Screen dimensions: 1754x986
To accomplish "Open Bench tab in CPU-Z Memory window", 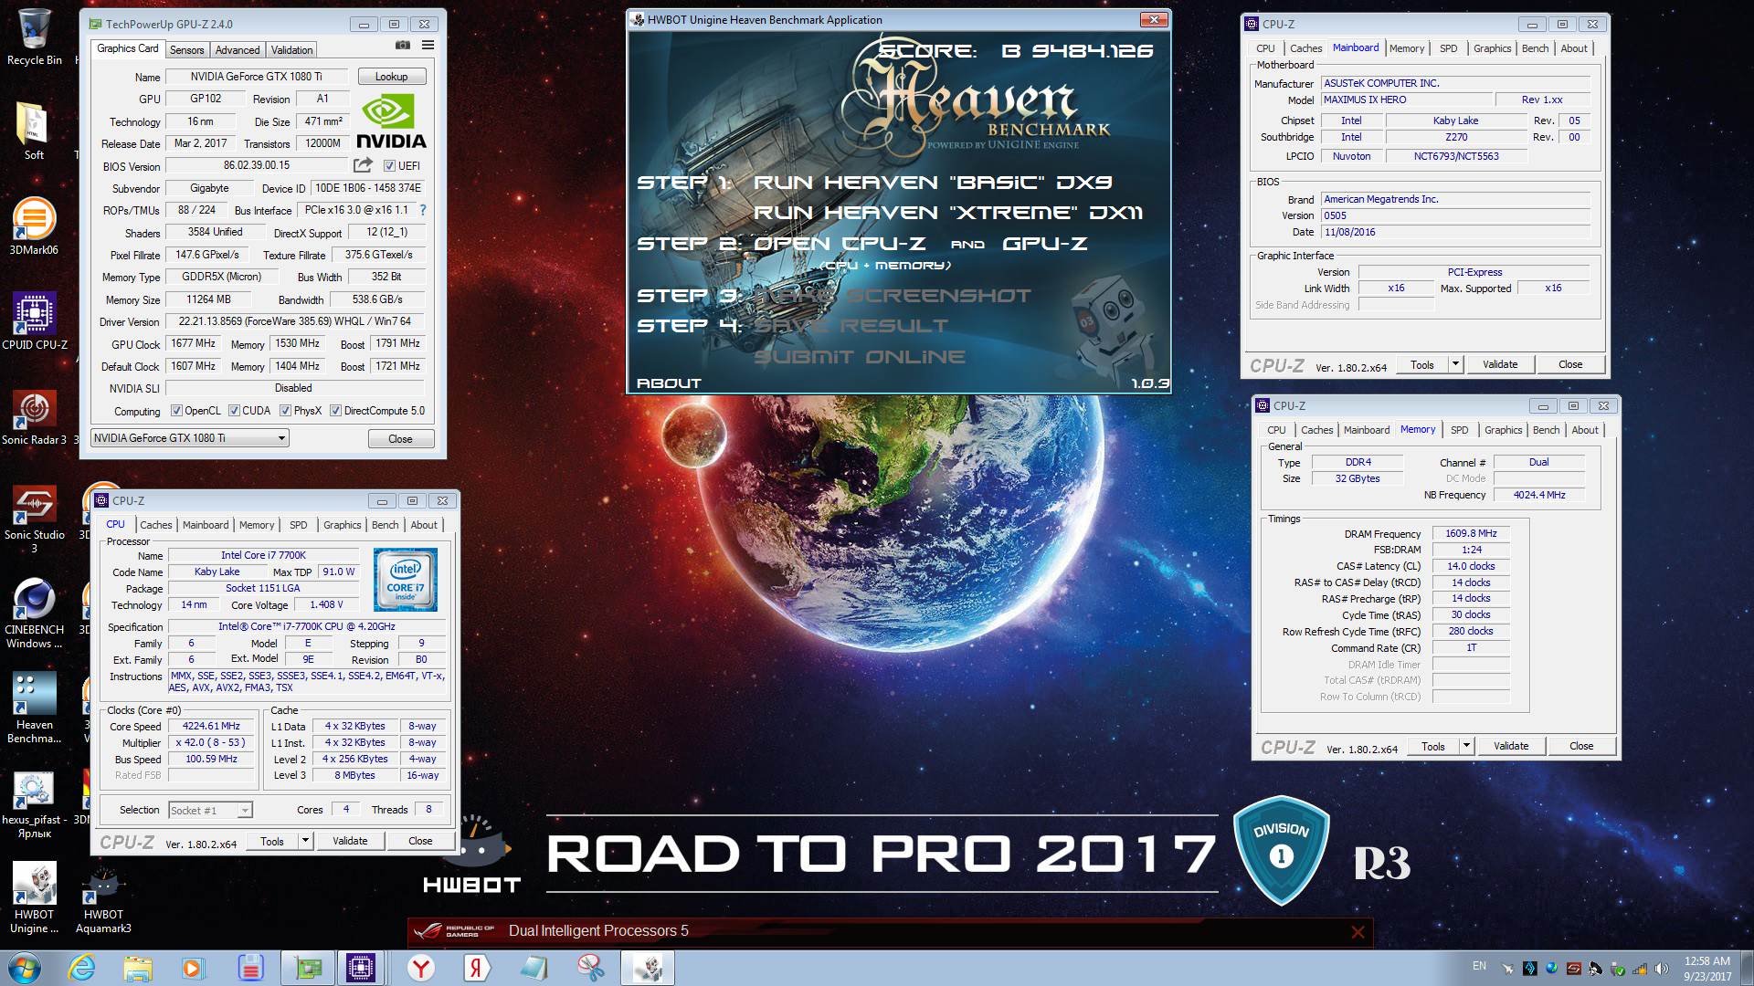I will (x=1546, y=430).
